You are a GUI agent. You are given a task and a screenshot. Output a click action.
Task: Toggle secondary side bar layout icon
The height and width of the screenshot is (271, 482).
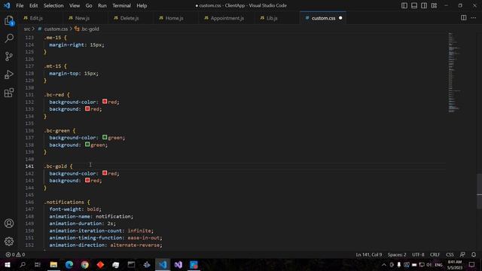click(424, 5)
